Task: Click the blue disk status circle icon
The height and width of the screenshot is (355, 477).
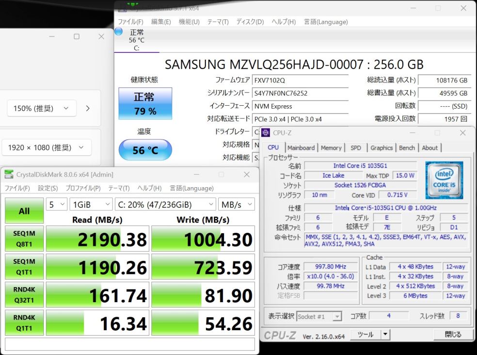Action: [x=119, y=32]
